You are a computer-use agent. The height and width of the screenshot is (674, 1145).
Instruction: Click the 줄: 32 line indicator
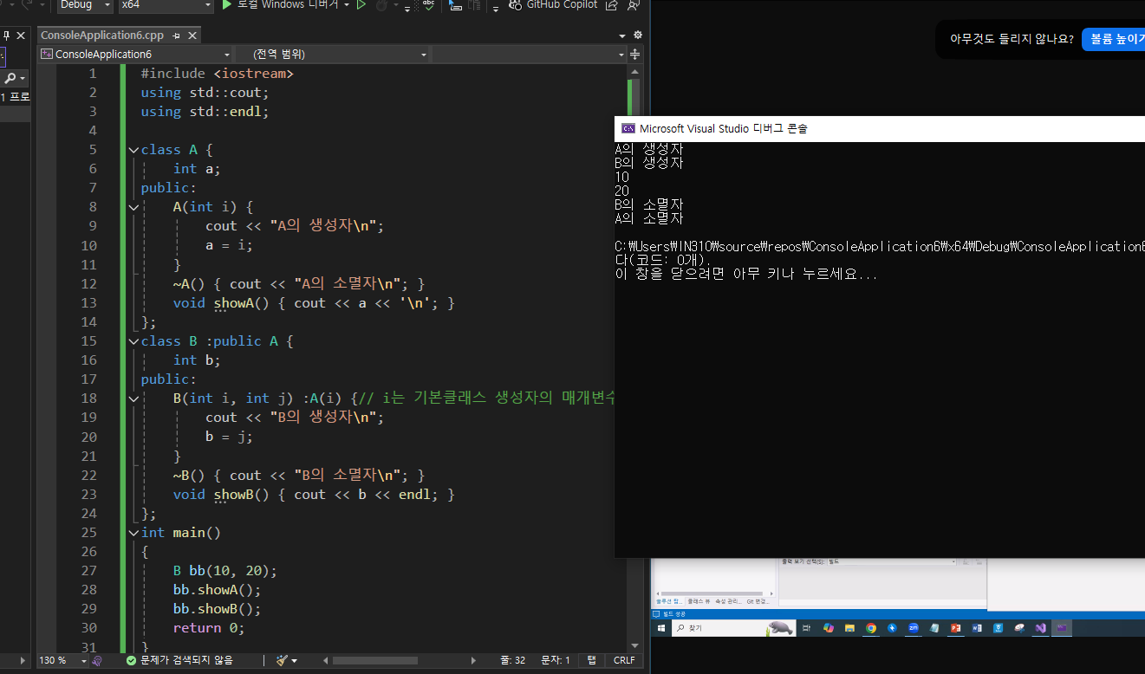point(512,660)
